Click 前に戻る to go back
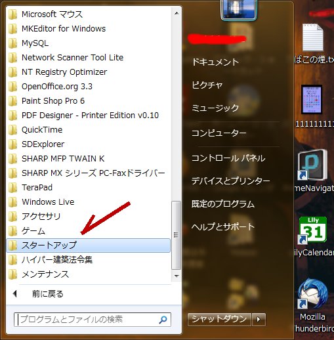The image size is (334, 340). tap(48, 294)
